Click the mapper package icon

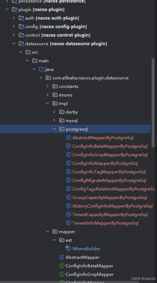tap(55, 232)
